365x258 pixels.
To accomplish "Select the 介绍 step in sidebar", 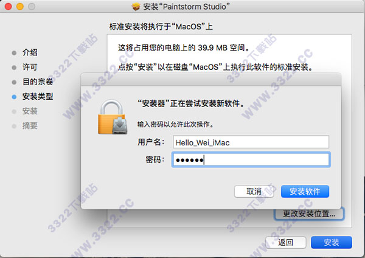I will pos(30,52).
